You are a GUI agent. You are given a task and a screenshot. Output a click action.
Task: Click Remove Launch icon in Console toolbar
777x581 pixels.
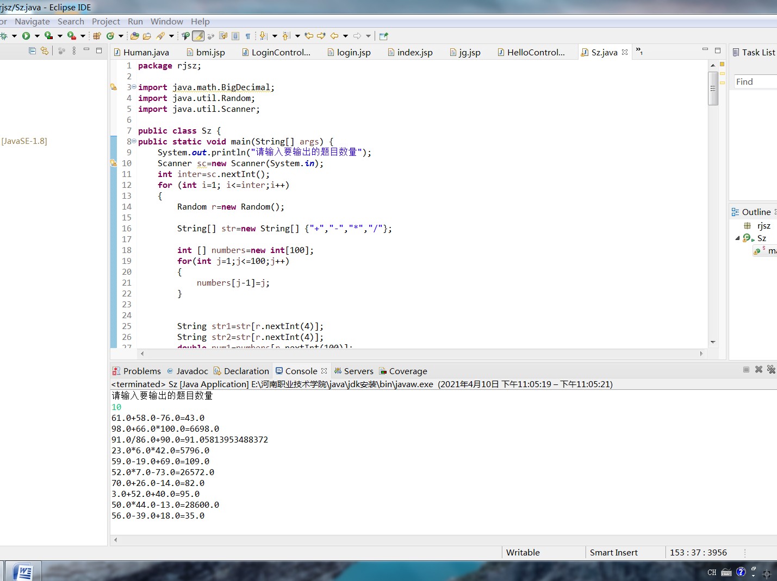point(759,369)
